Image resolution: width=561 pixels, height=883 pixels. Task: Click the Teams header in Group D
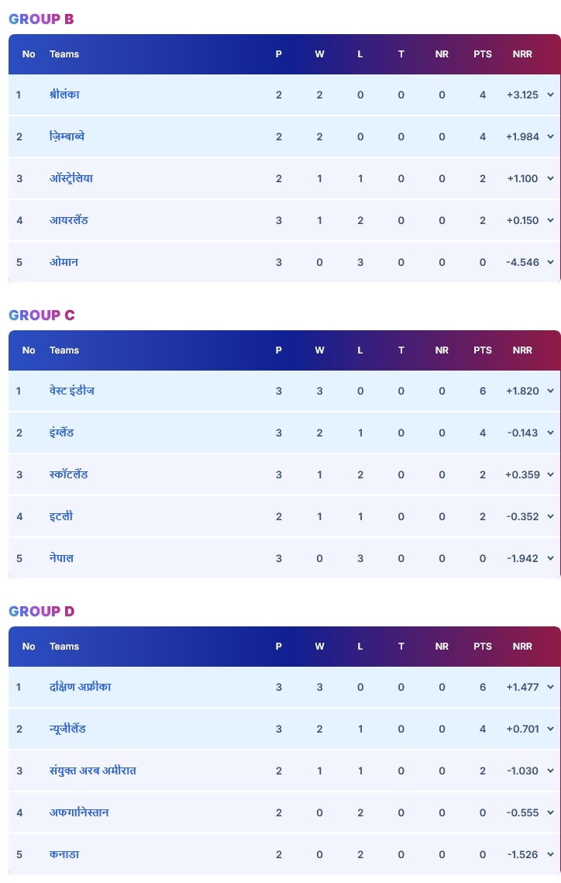click(x=64, y=647)
